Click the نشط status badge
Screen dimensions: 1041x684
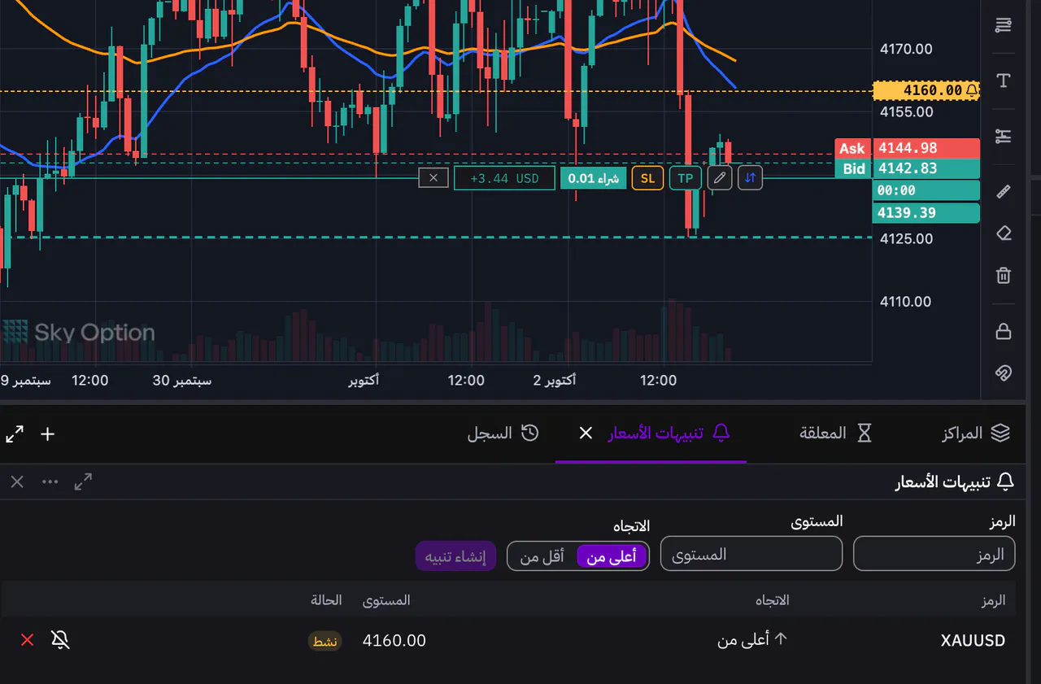pos(325,641)
